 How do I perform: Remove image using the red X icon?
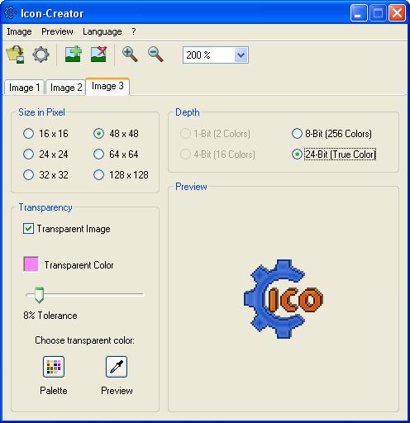pos(98,54)
